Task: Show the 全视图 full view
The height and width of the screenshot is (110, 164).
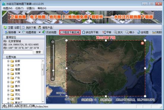Action: click(143, 32)
